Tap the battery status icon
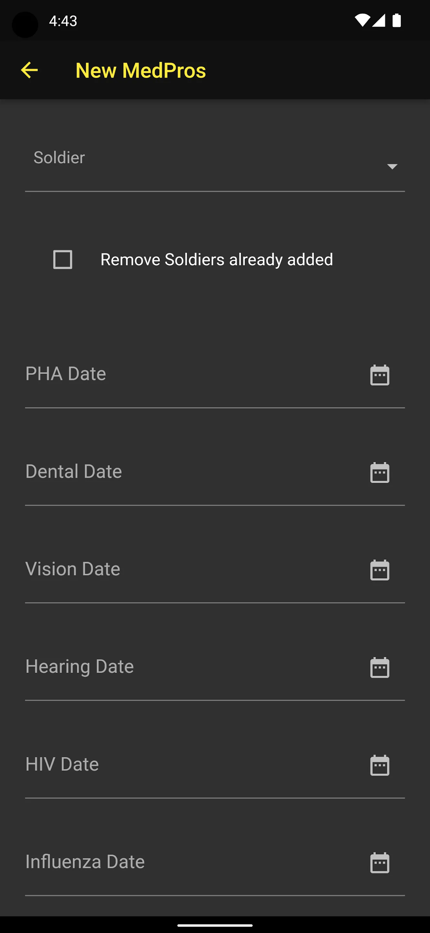This screenshot has width=430, height=933. [397, 20]
